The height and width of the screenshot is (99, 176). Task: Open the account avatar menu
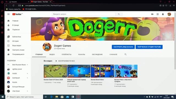(x=169, y=14)
